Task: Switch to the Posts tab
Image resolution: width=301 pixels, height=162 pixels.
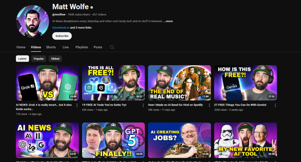Action: (x=98, y=47)
